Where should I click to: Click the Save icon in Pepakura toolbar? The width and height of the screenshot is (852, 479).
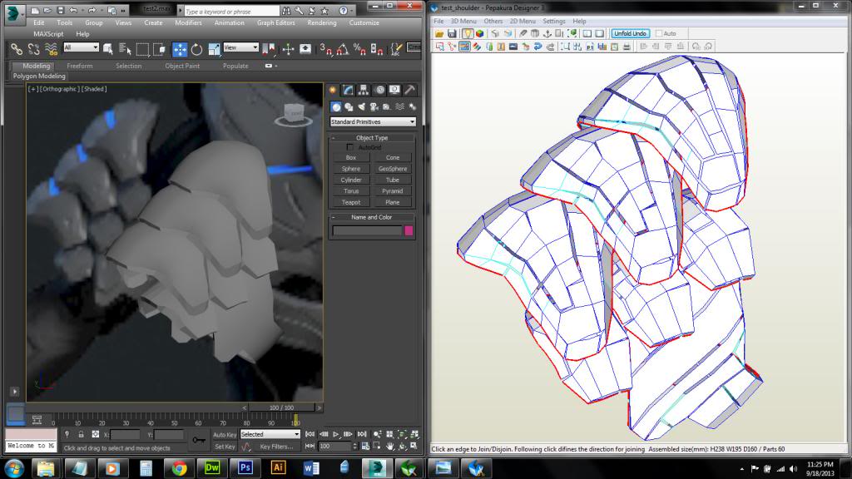(x=452, y=33)
